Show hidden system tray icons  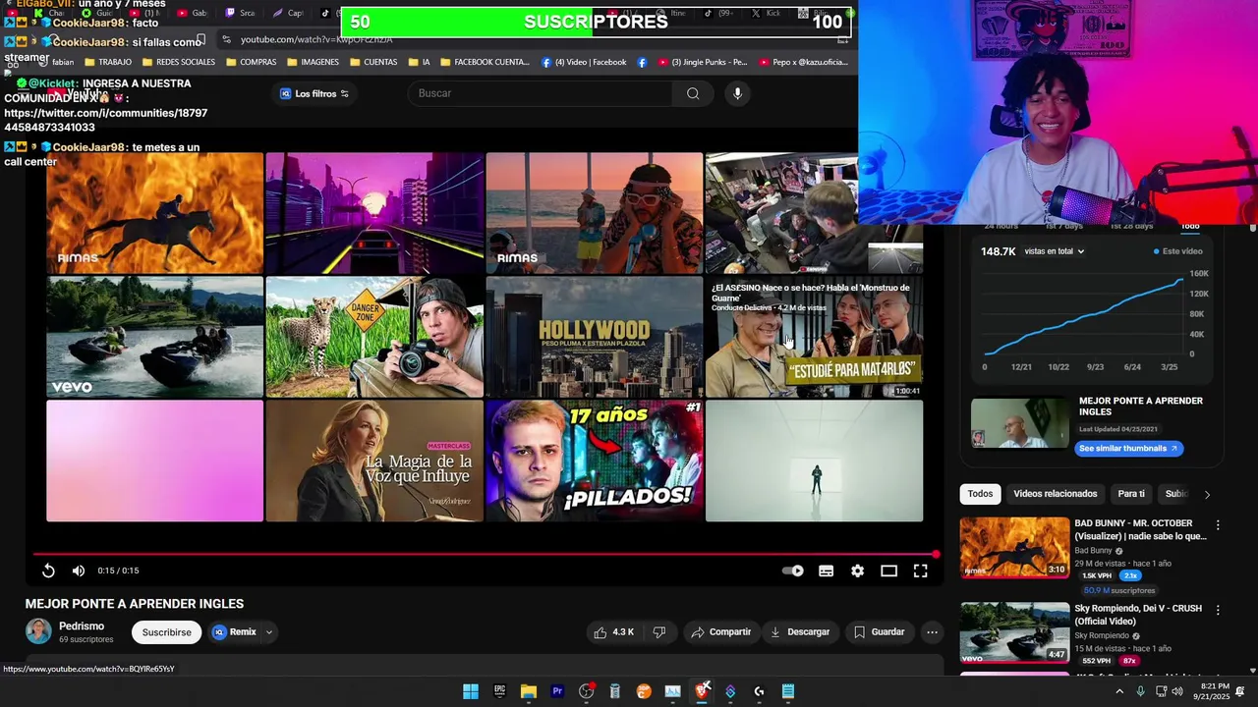1118,691
